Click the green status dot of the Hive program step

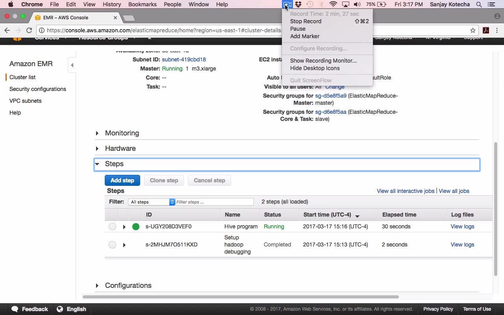tap(136, 226)
